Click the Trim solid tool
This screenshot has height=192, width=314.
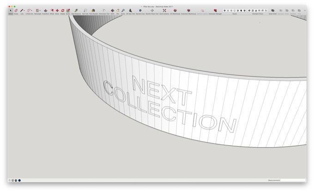tap(299, 11)
